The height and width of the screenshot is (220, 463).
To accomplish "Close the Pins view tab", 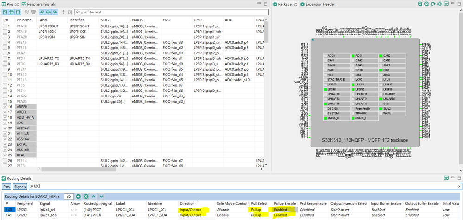I will click(x=17, y=4).
